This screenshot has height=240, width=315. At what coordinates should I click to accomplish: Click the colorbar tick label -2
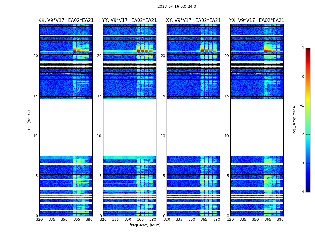point(303,135)
